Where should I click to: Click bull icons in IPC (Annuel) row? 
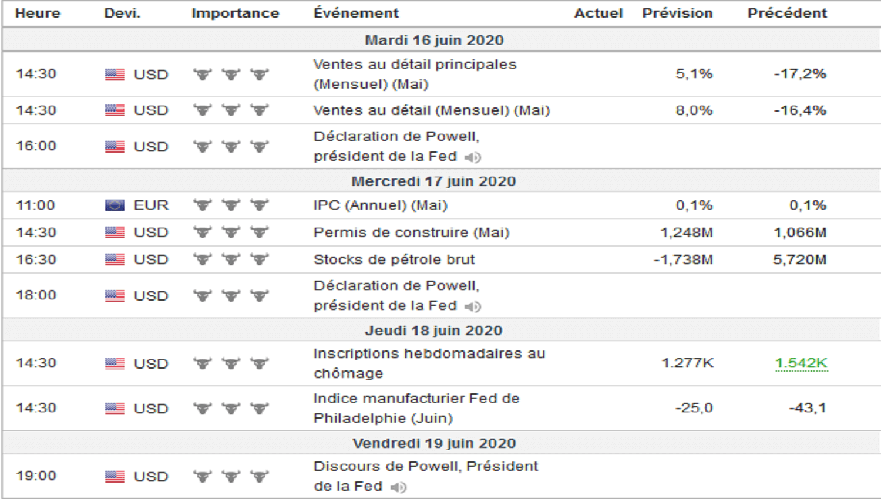(x=231, y=205)
